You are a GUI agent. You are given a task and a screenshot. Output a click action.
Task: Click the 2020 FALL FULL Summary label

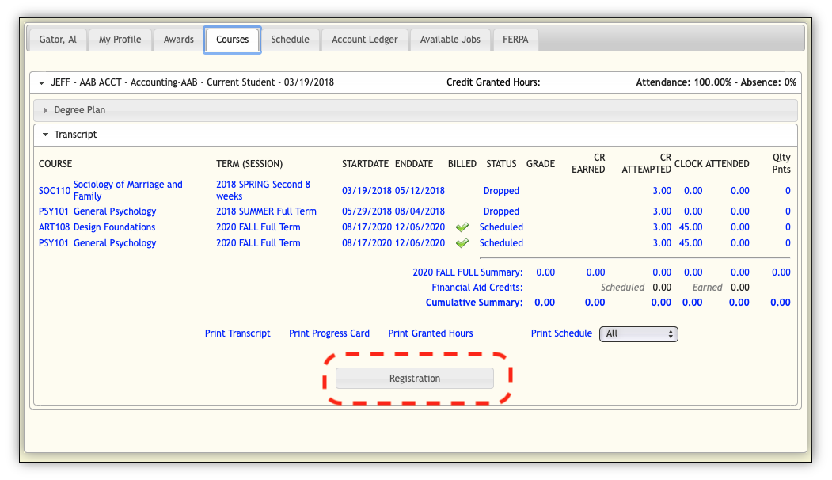[x=468, y=272]
